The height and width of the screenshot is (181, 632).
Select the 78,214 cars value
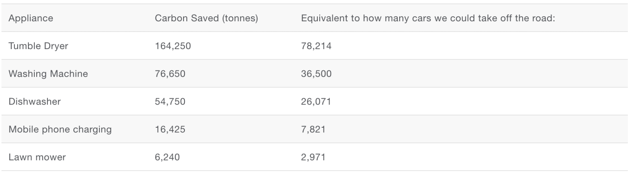(316, 46)
